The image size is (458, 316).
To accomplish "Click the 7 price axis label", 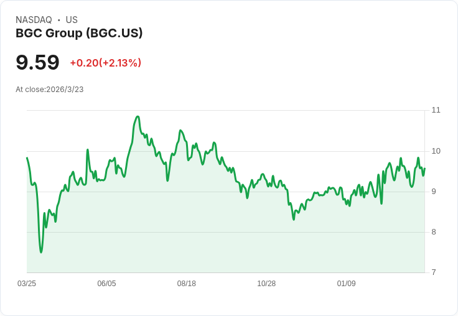I will 434,272.
